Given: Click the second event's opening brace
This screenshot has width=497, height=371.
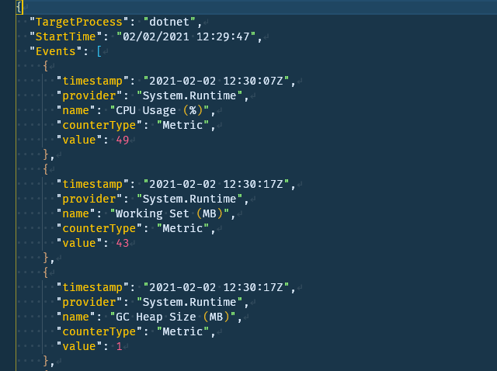Looking at the screenshot, I should pyautogui.click(x=46, y=169).
